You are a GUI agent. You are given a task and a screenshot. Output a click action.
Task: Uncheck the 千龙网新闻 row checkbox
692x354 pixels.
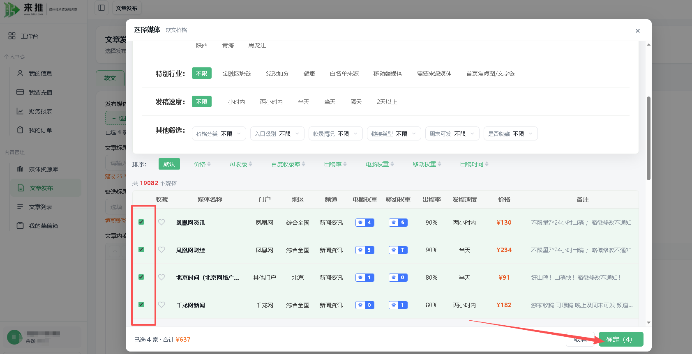[x=141, y=305]
